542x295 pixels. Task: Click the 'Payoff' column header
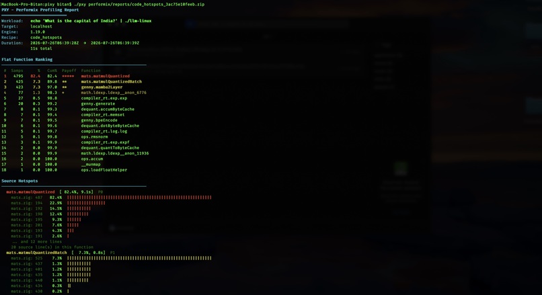click(69, 71)
